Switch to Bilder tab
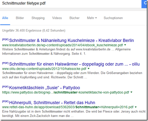 click(20, 18)
